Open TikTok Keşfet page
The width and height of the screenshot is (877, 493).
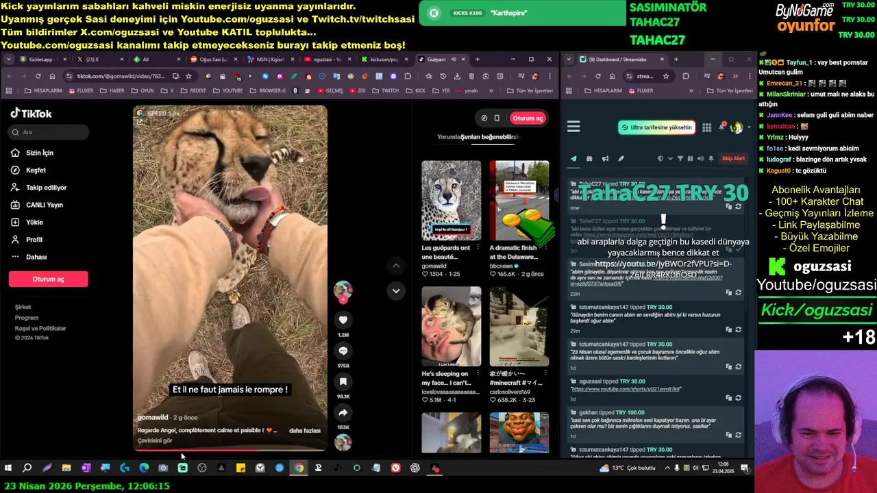(29, 170)
